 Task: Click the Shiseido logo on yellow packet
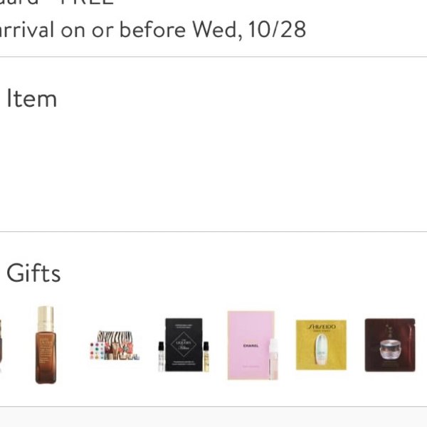click(322, 327)
